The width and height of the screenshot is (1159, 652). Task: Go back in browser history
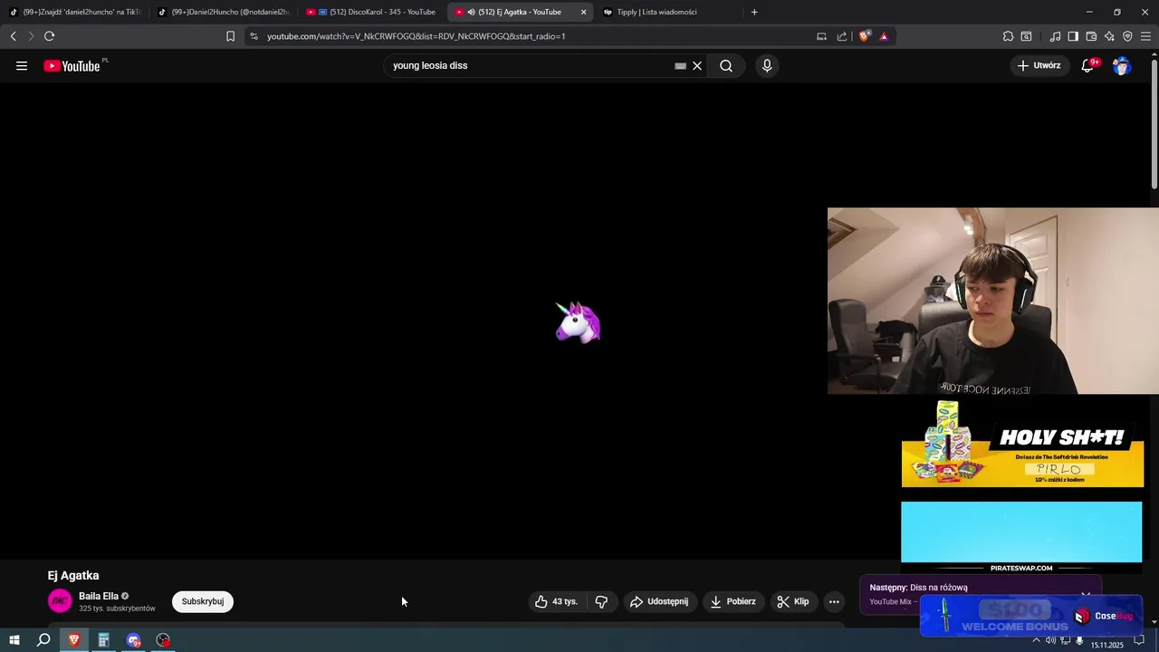point(13,36)
